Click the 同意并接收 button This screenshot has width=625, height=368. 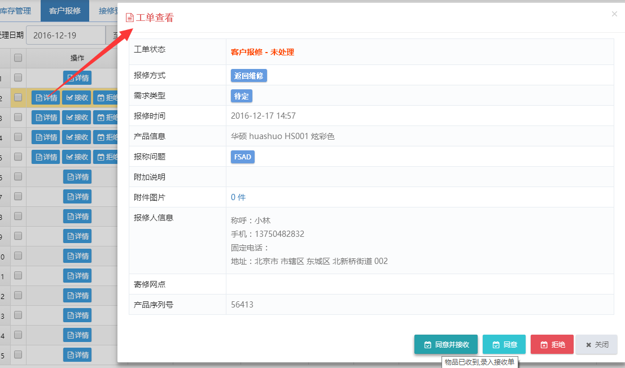point(446,344)
